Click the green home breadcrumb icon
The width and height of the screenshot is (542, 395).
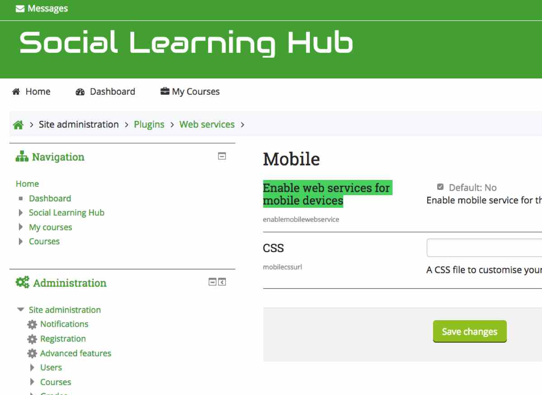(x=18, y=125)
